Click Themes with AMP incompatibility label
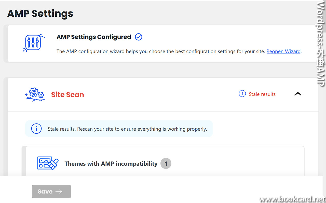 [x=111, y=163]
